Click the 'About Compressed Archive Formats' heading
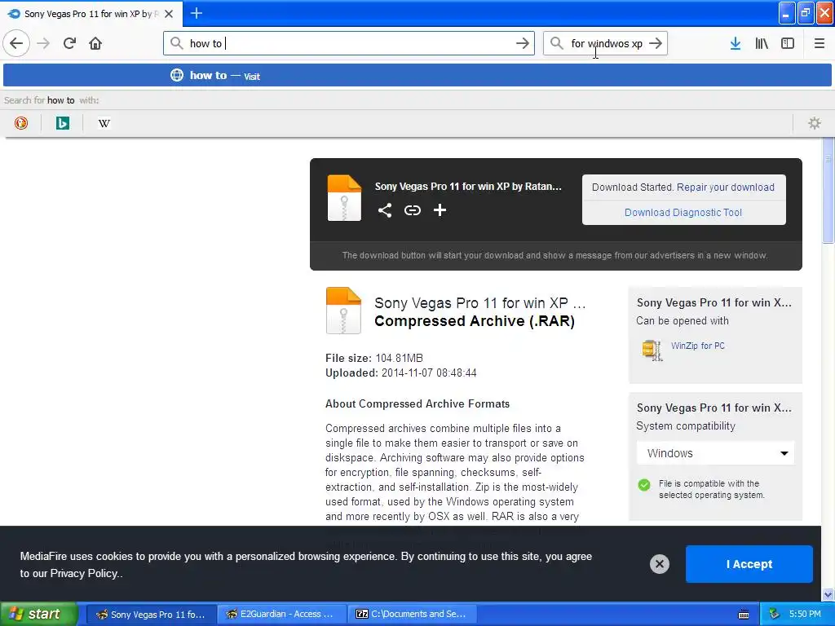This screenshot has width=835, height=626. [417, 404]
